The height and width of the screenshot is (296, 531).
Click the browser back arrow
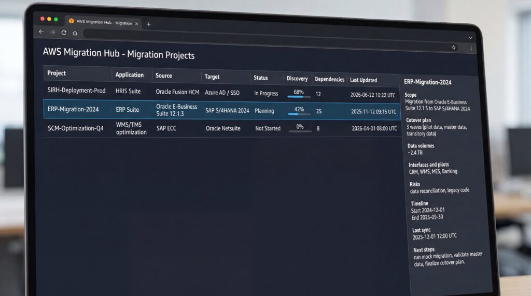41,32
